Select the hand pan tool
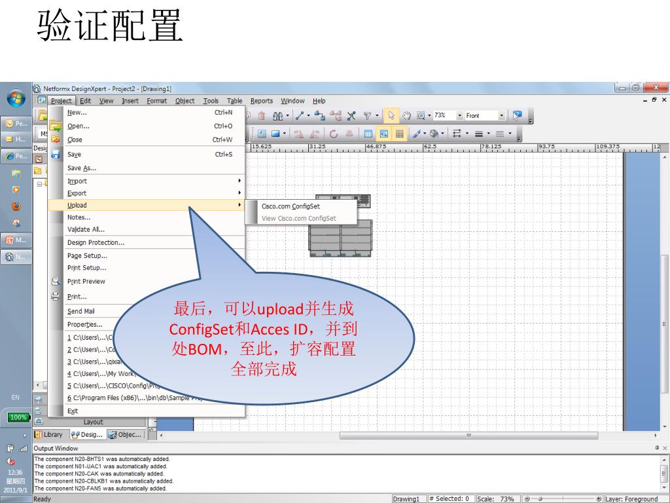The image size is (670, 503). point(406,115)
